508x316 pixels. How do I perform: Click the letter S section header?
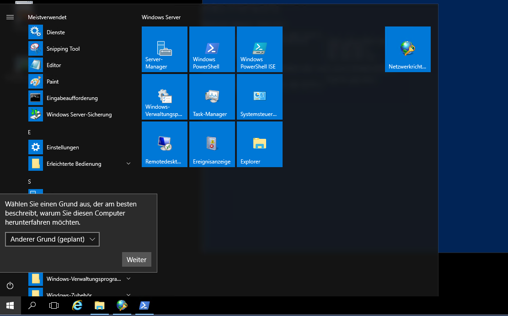tap(29, 181)
